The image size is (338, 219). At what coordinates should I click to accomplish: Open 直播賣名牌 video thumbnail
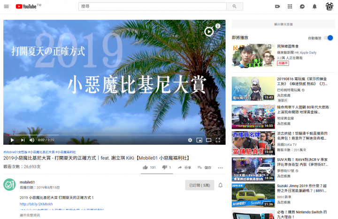[x=253, y=143]
